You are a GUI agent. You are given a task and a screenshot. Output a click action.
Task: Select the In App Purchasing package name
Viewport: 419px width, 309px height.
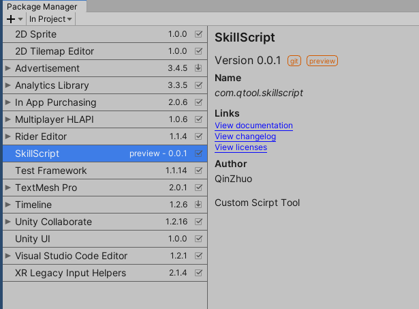click(56, 103)
